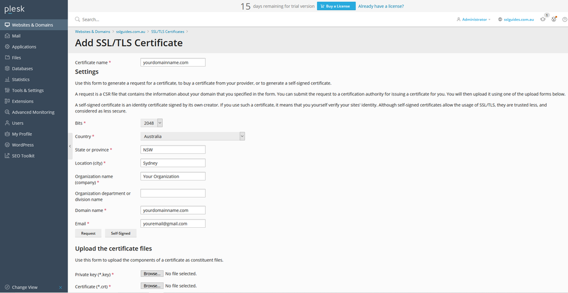This screenshot has height=293, width=568.
Task: Click the notifications bell icon
Action: 543,20
